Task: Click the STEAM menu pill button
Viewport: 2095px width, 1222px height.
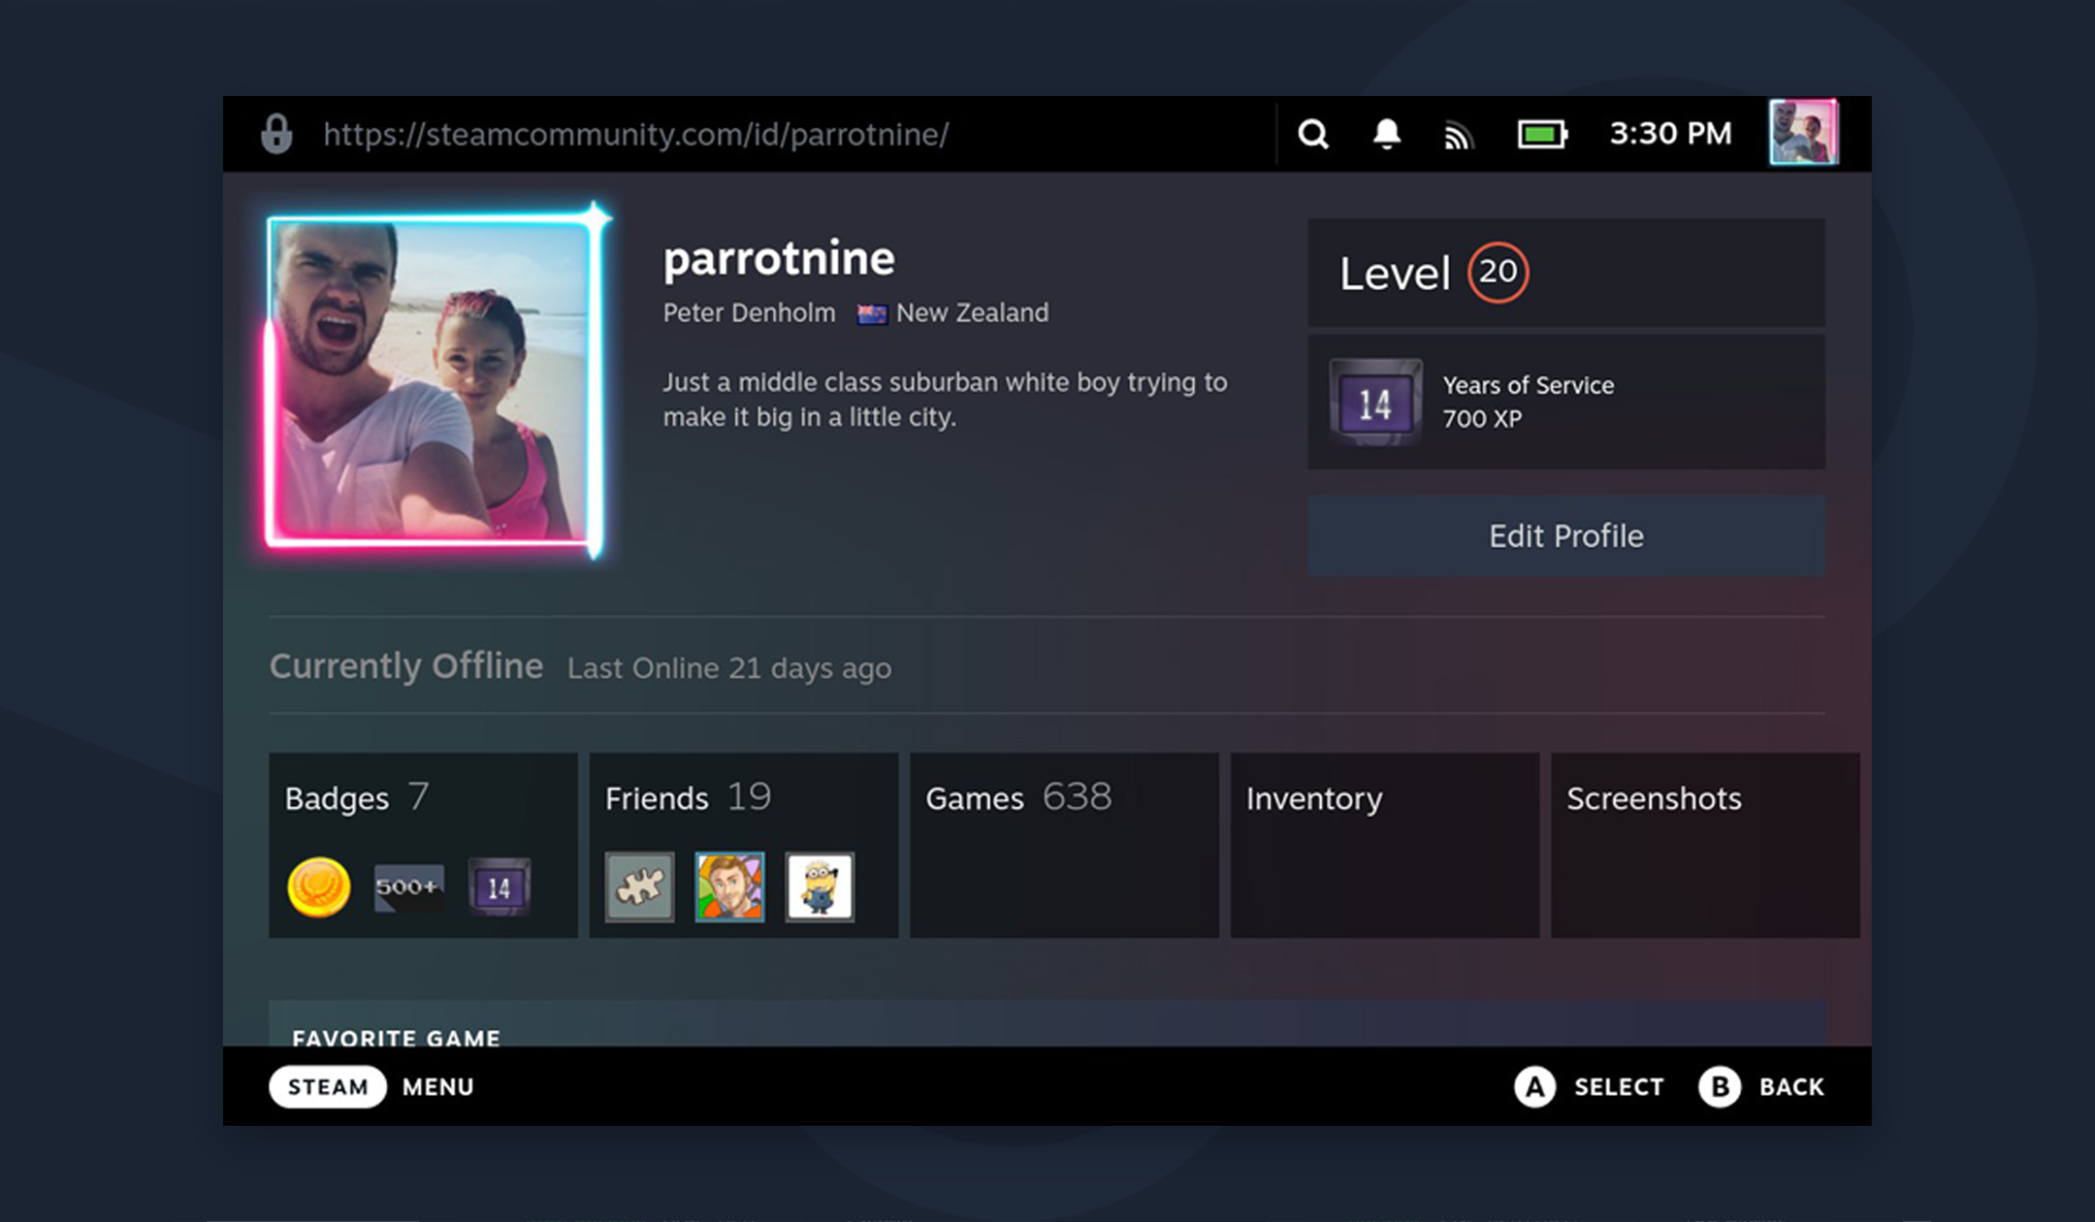Action: pyautogui.click(x=328, y=1086)
